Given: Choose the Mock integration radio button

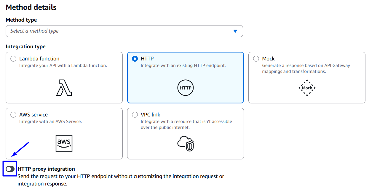Looking at the screenshot, I should 256,59.
